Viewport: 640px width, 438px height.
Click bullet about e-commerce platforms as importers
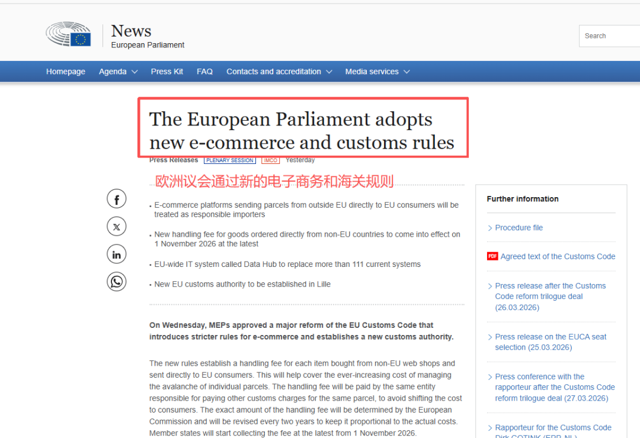pos(306,210)
